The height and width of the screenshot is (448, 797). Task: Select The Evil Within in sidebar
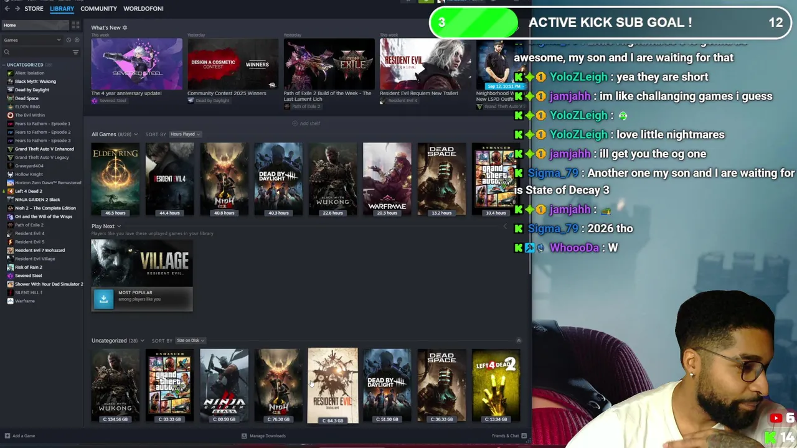pyautogui.click(x=30, y=115)
